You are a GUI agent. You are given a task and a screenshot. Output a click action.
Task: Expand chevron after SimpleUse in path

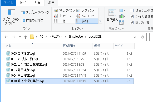86,37
